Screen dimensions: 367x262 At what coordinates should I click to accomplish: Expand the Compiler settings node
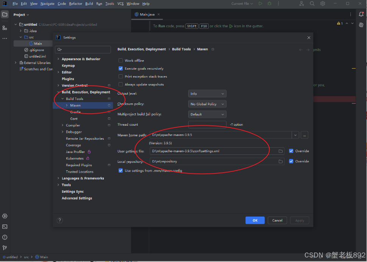pos(62,125)
